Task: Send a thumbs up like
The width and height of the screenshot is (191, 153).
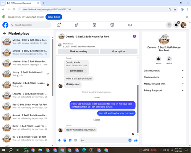Action: point(136,140)
